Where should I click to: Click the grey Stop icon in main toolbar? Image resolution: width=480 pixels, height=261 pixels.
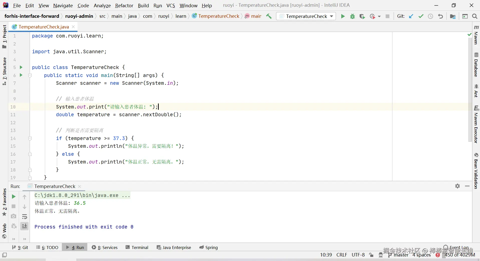387,16
